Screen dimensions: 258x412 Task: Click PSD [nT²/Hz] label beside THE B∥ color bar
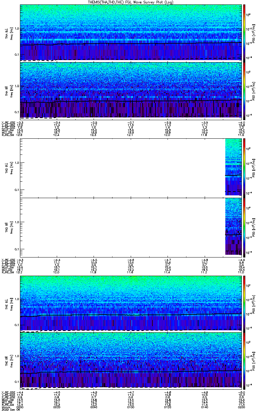coord(254,362)
